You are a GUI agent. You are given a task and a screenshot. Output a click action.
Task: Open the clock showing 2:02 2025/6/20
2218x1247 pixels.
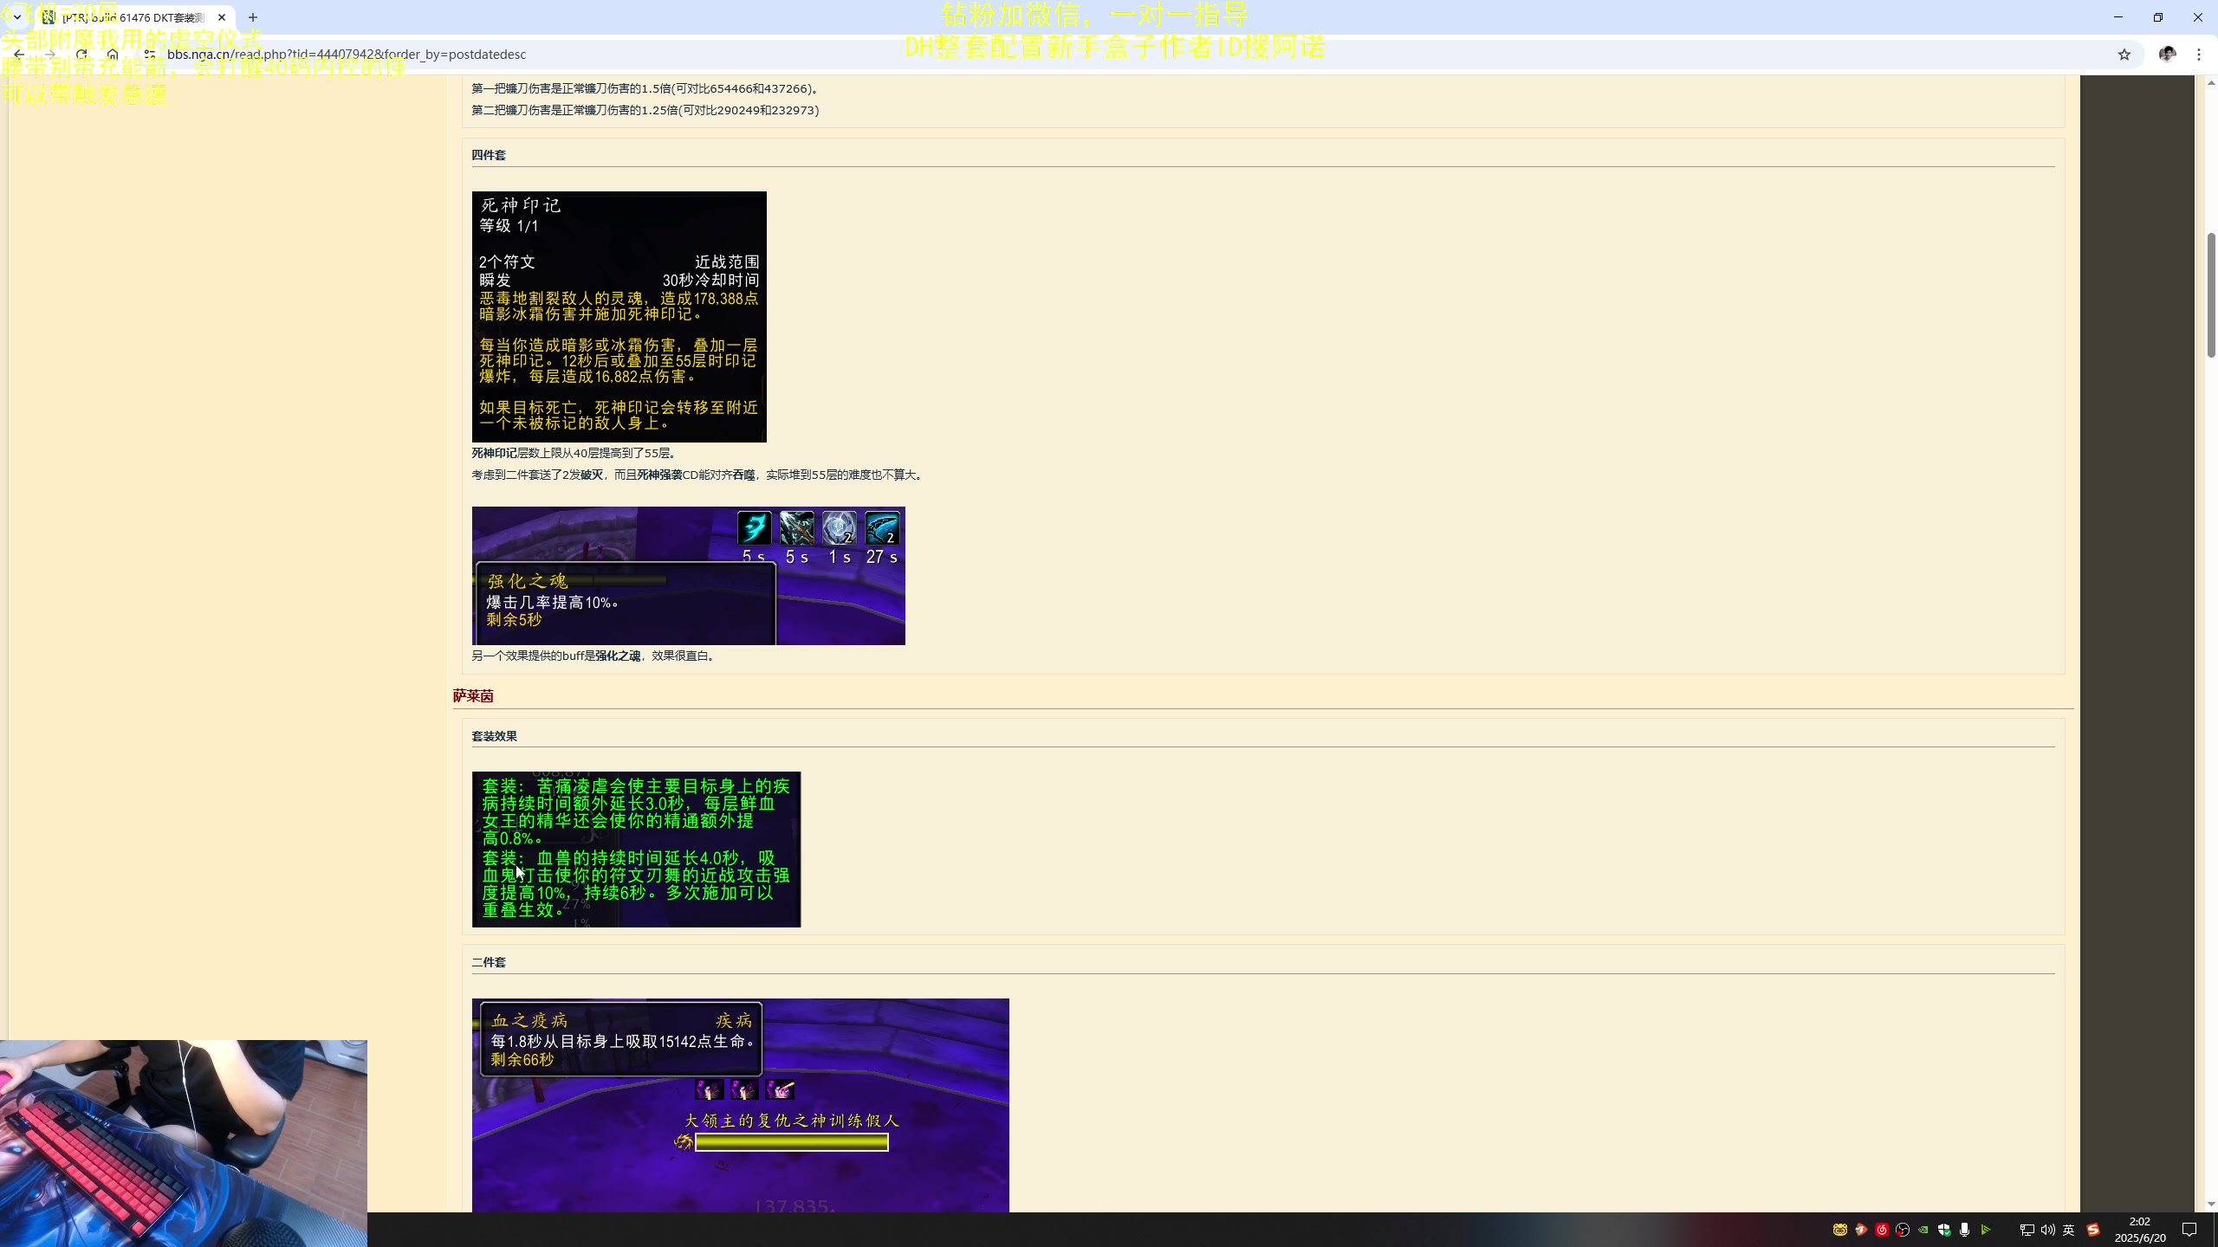2140,1230
